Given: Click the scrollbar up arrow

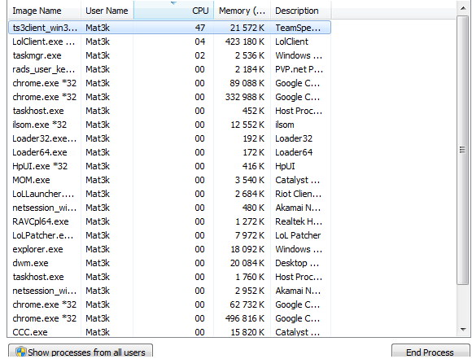Looking at the screenshot, I should coord(463,8).
